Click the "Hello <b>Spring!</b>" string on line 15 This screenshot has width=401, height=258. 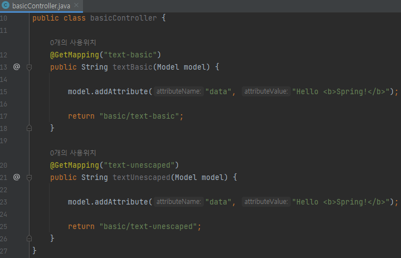pos(341,91)
